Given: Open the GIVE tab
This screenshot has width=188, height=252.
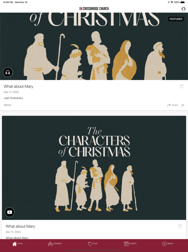Looking at the screenshot, I should click(x=93, y=244).
